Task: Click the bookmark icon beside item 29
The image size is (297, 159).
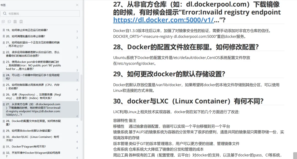Action: [4, 131]
